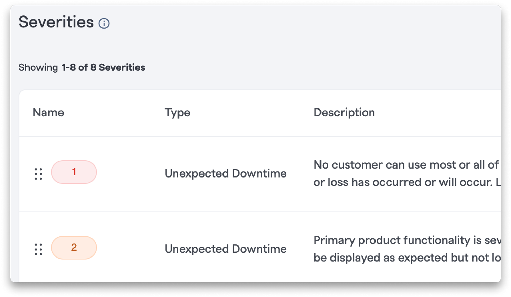The height and width of the screenshot is (297, 511).
Task: Sort by the Description column header
Action: [x=344, y=113]
